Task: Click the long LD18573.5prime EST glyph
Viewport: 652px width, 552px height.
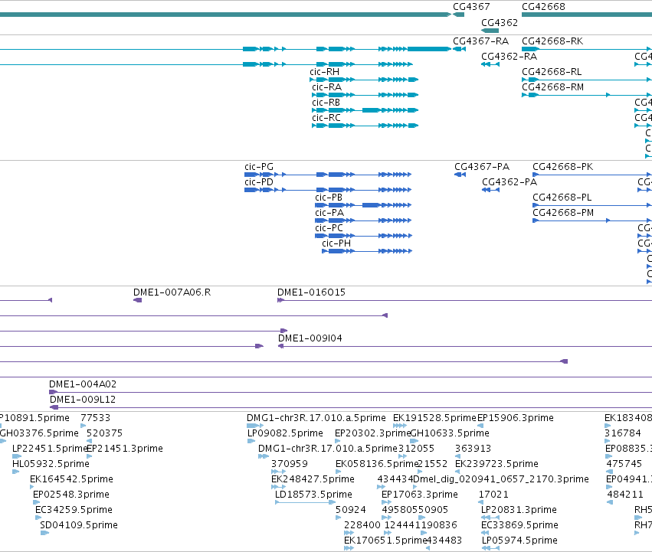Action: tap(305, 502)
